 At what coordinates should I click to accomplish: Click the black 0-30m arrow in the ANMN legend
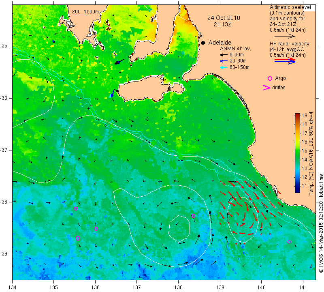tap(224, 55)
